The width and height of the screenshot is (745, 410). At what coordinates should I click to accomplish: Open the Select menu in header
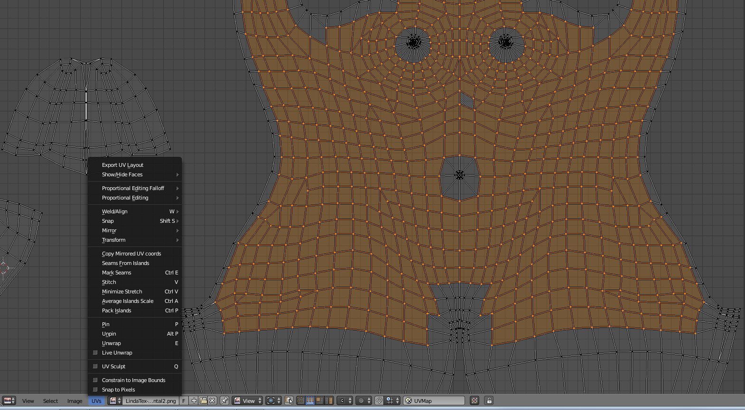pyautogui.click(x=50, y=401)
